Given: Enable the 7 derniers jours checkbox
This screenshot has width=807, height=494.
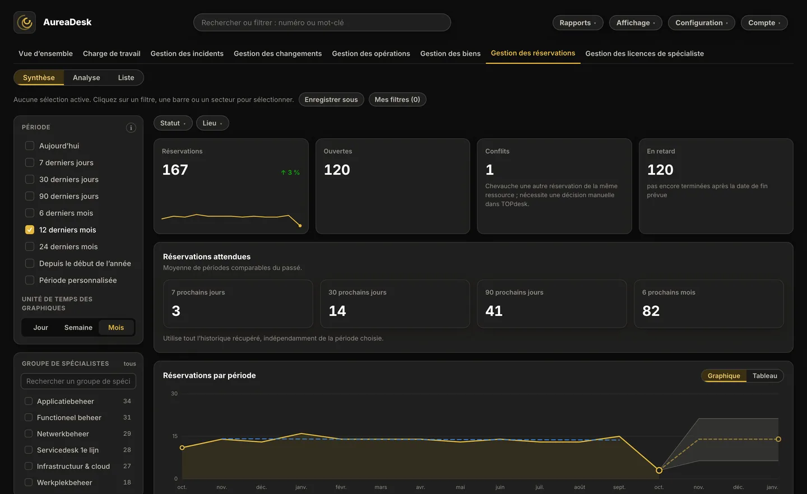Looking at the screenshot, I should [x=30, y=162].
